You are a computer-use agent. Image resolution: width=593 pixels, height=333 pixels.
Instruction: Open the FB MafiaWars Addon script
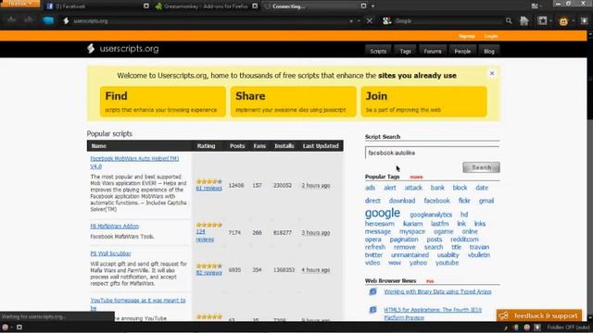(x=115, y=226)
